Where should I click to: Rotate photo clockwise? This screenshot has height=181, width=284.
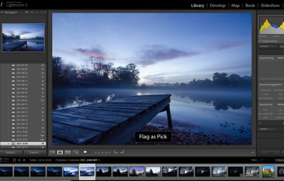(x=122, y=152)
